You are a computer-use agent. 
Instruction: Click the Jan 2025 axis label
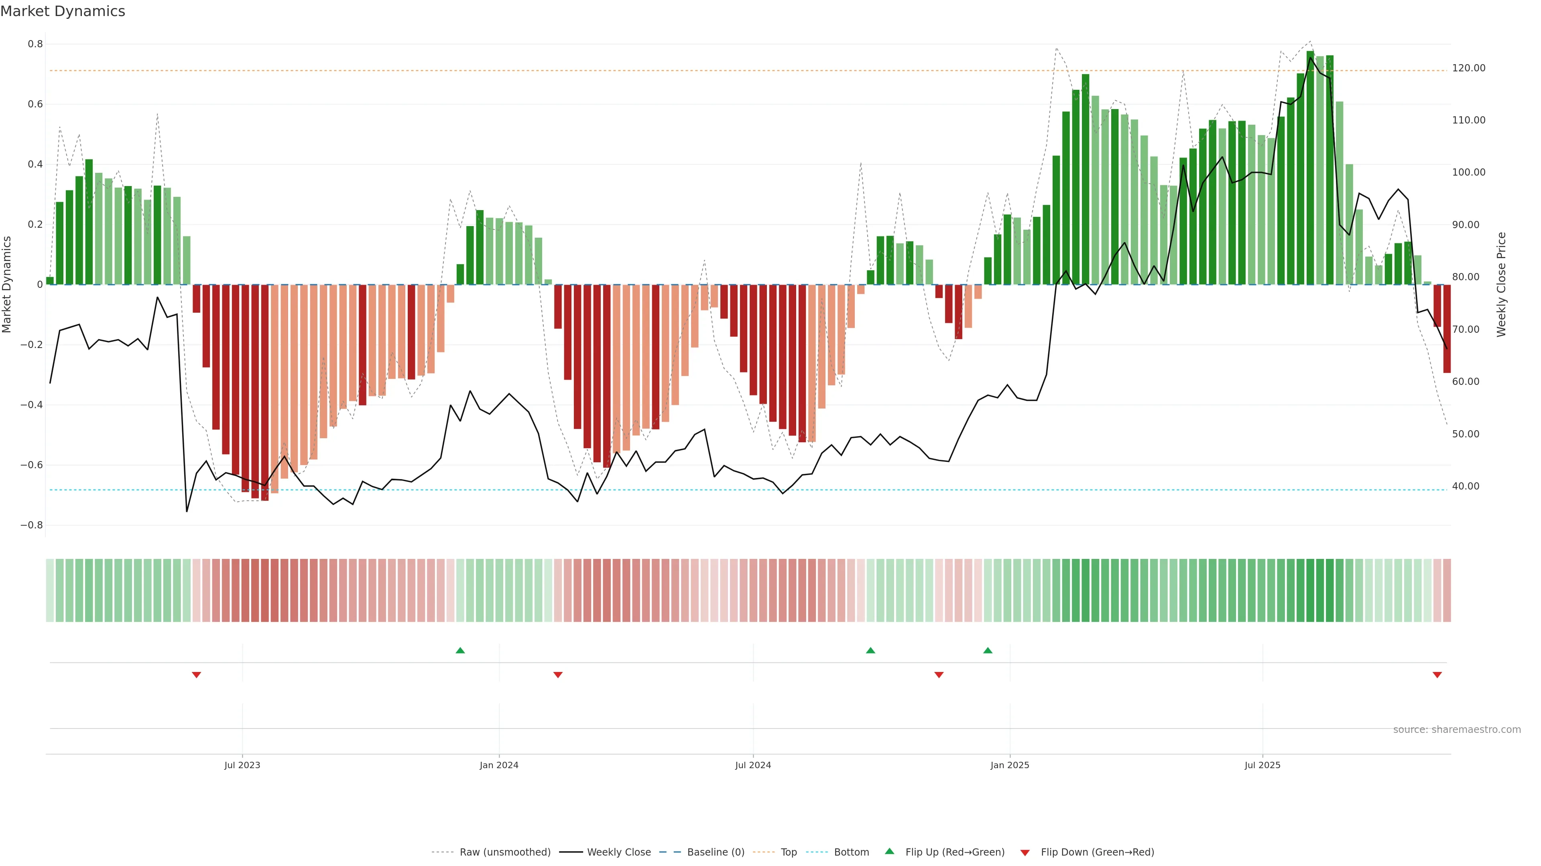tap(1010, 765)
